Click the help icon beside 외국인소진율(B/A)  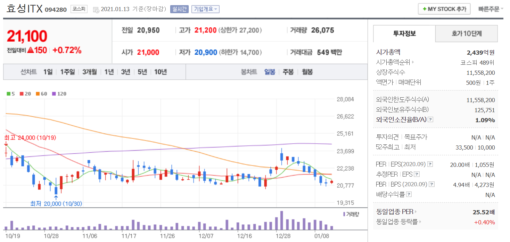coord(430,120)
